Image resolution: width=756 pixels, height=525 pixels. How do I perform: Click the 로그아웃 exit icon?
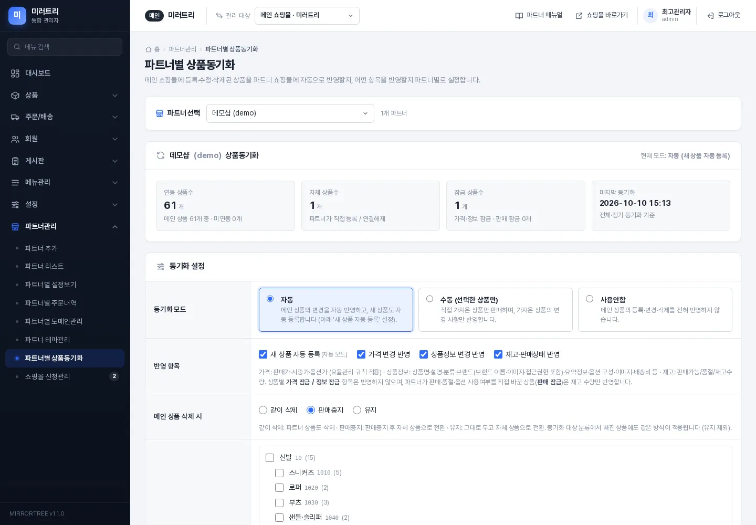[710, 16]
